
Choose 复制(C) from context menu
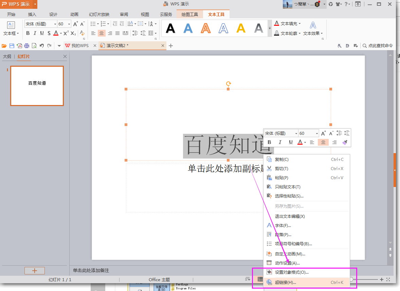click(x=306, y=159)
